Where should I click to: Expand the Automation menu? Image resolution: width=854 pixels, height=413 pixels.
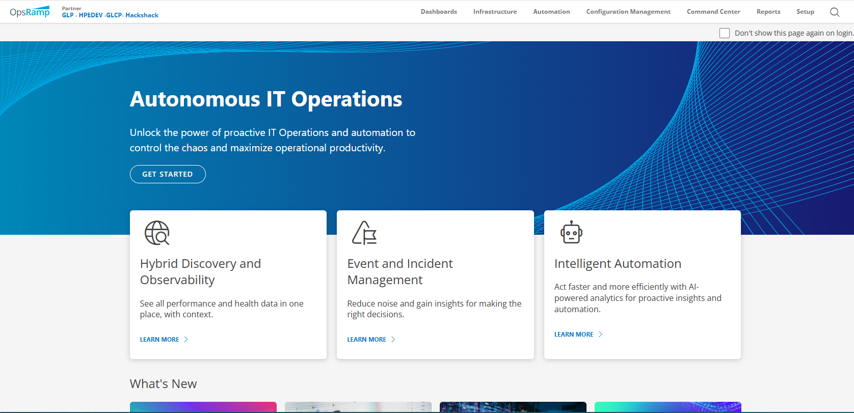click(x=551, y=12)
